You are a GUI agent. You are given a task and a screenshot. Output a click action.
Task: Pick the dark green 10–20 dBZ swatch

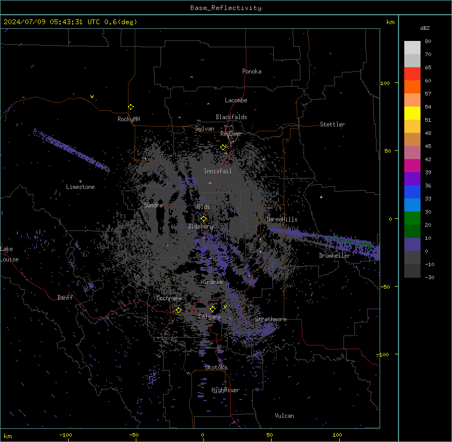coord(412,231)
